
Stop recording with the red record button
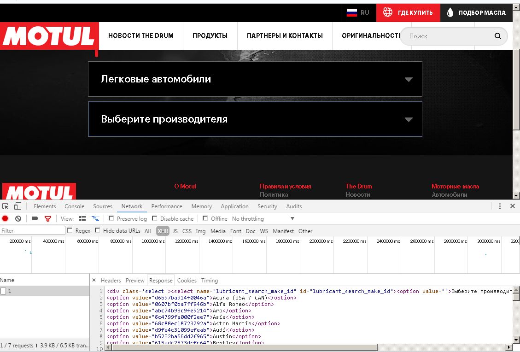[5, 218]
